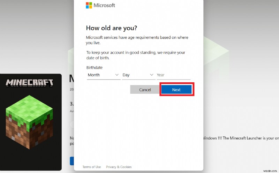The image size is (279, 173).
Task: Open the Terms of Use link
Action: tap(92, 167)
